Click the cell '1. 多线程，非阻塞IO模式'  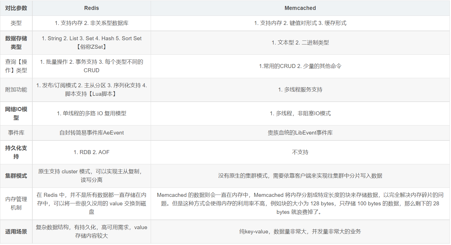point(300,114)
